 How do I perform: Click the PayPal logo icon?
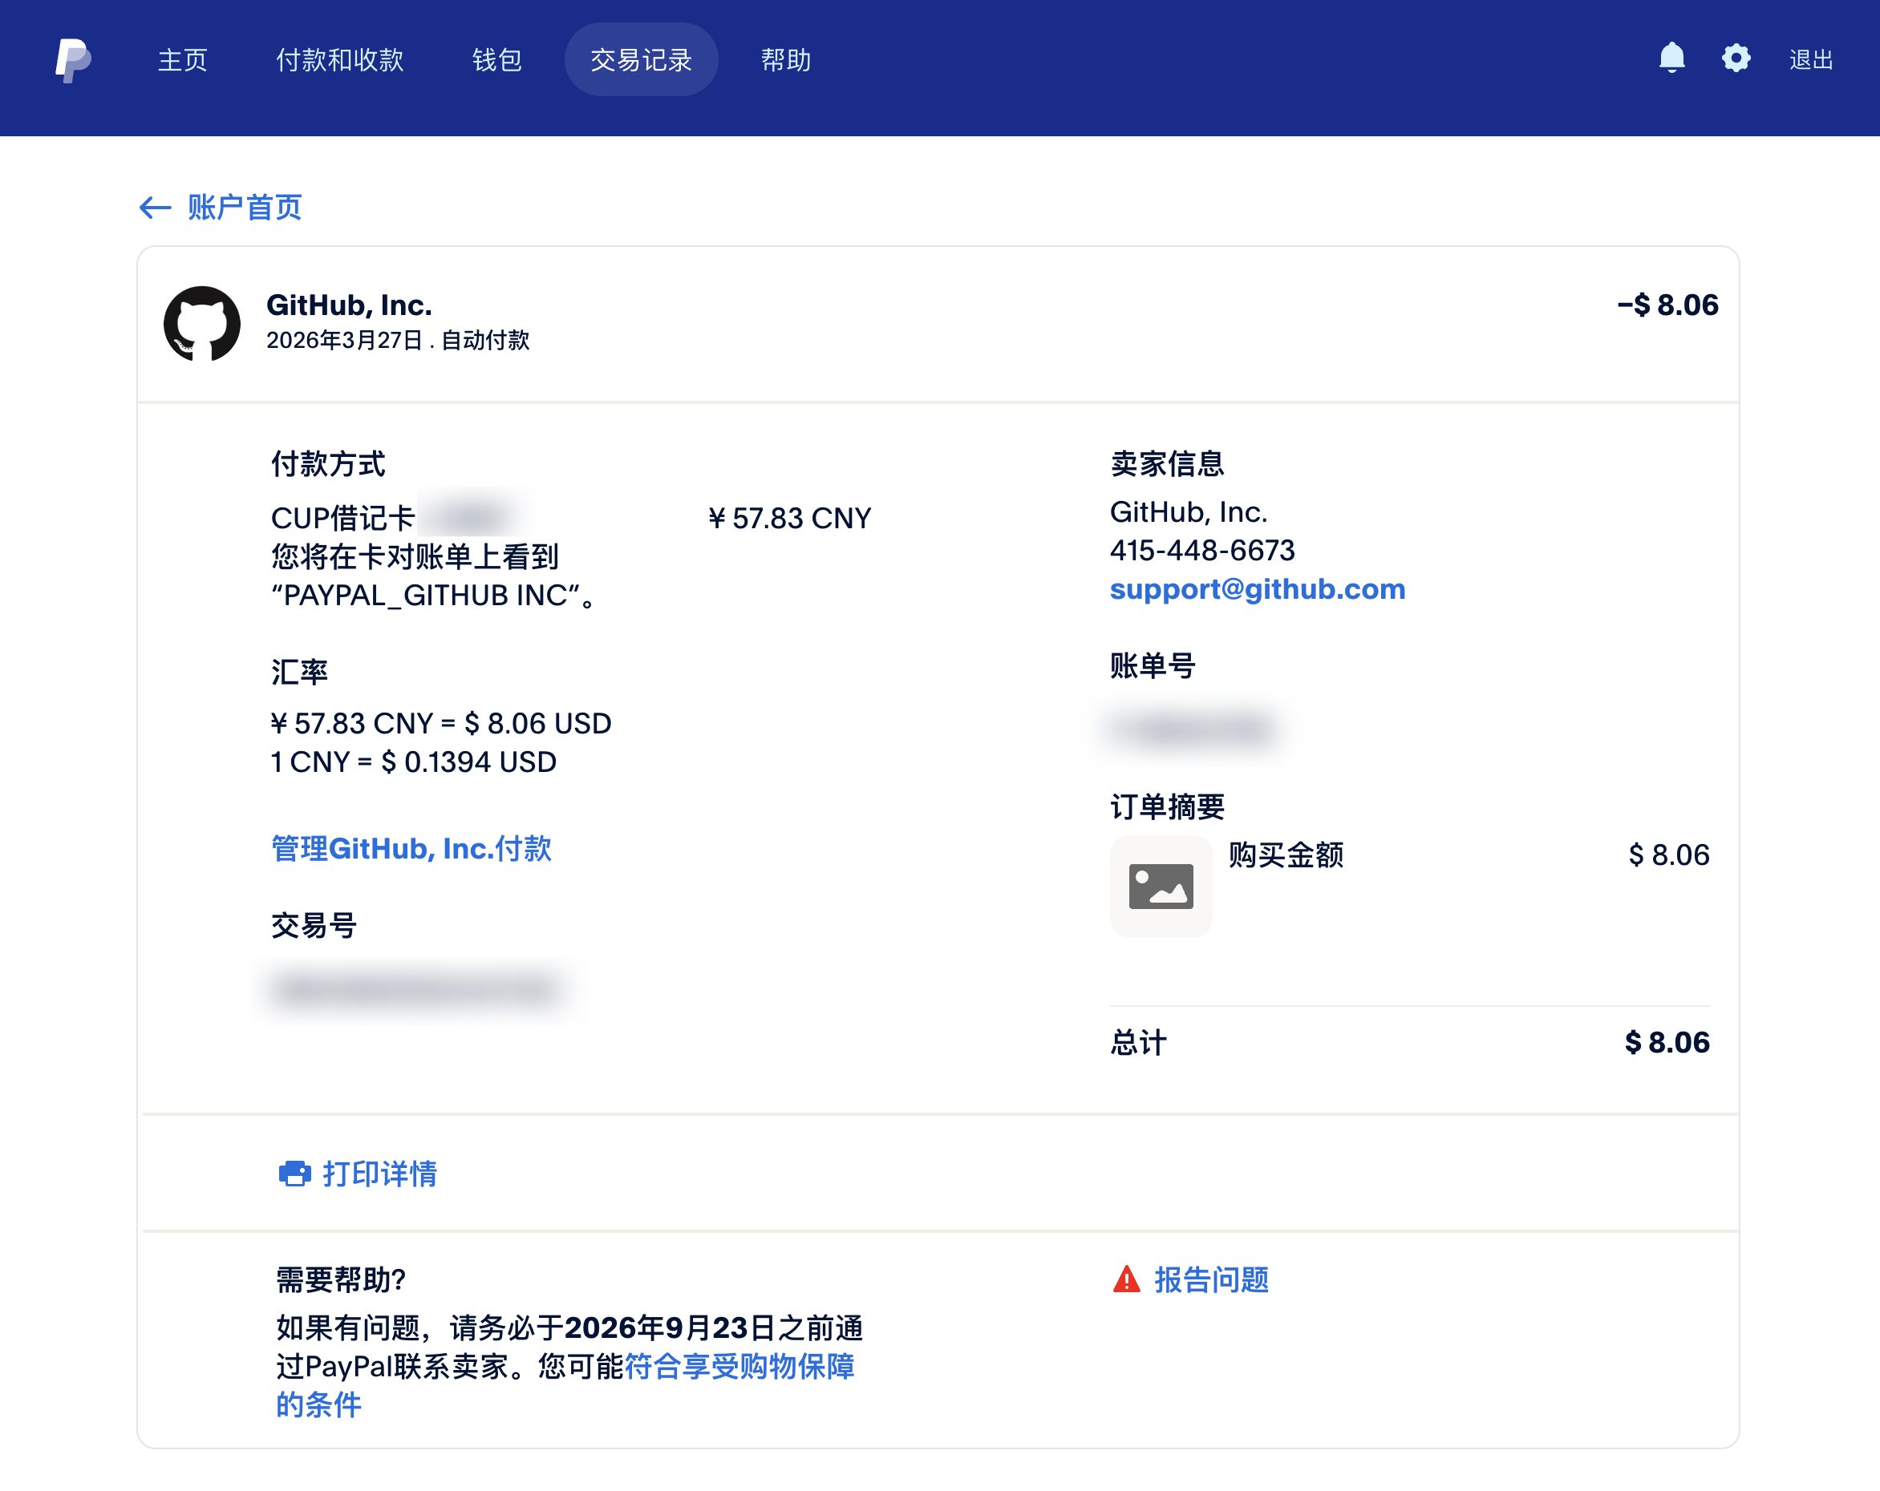point(73,60)
